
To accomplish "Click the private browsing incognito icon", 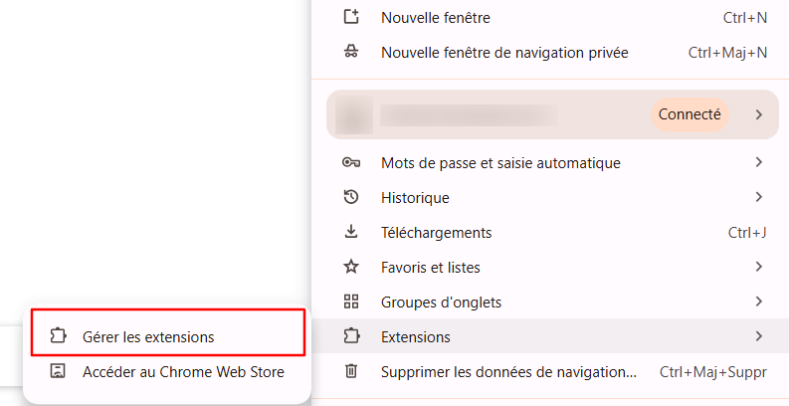I will pyautogui.click(x=350, y=52).
